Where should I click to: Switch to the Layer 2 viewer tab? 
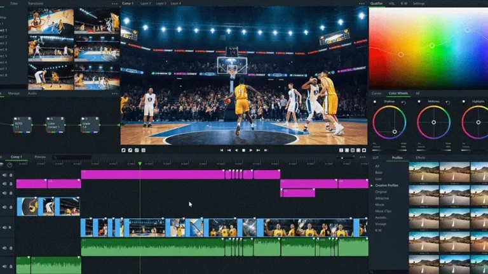point(146,3)
